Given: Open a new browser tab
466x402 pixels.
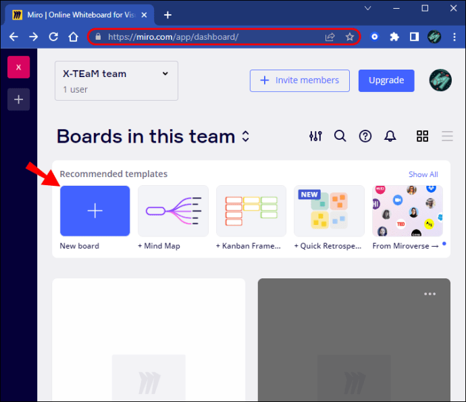Looking at the screenshot, I should (167, 15).
